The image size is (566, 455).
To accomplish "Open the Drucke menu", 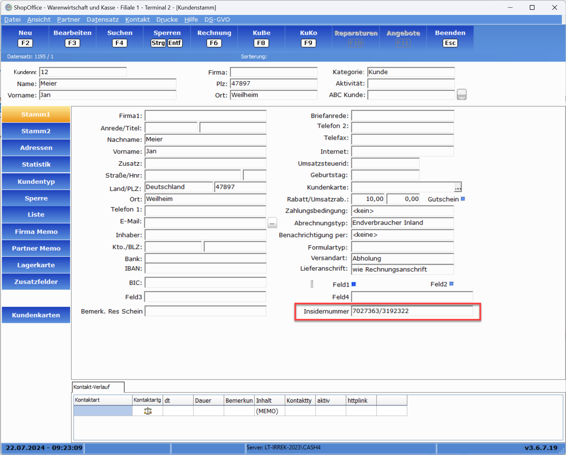I will click(167, 19).
